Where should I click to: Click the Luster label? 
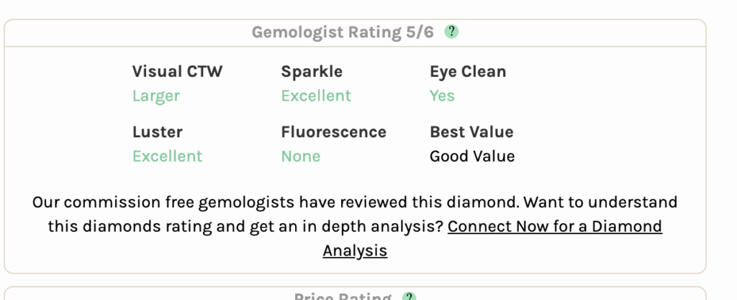point(157,132)
